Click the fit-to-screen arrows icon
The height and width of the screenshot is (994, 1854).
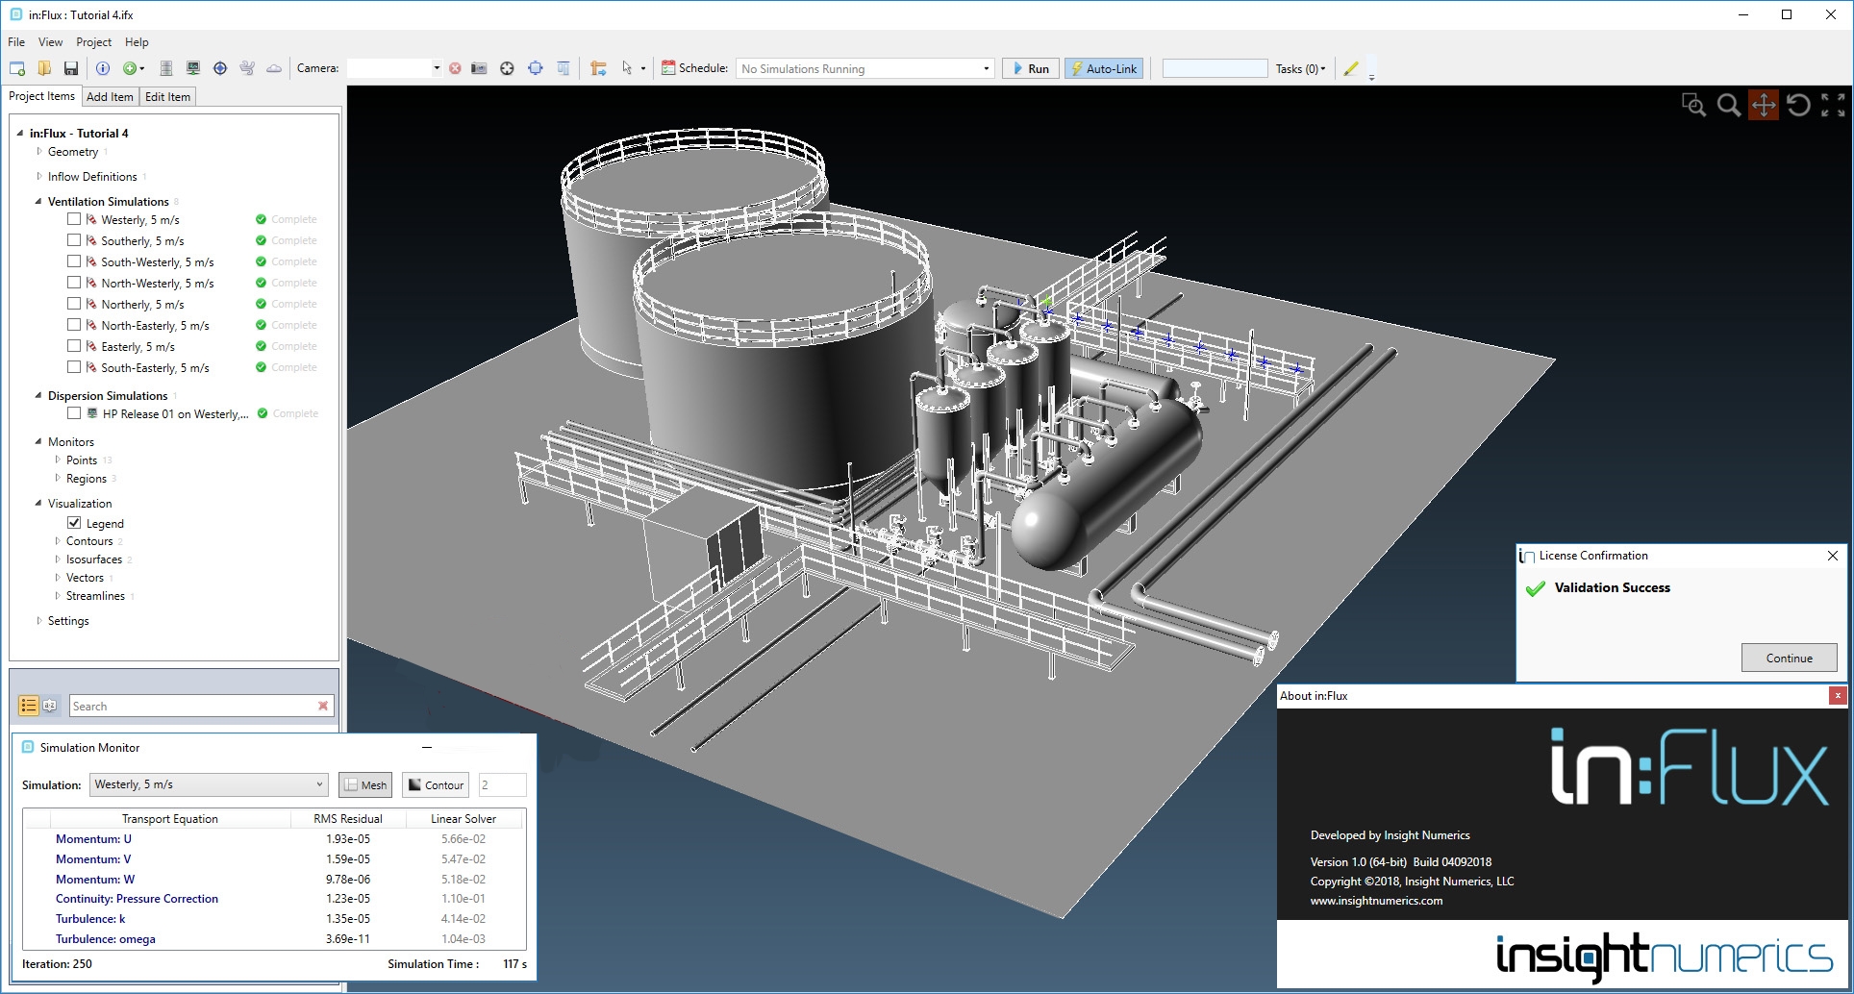click(1833, 105)
